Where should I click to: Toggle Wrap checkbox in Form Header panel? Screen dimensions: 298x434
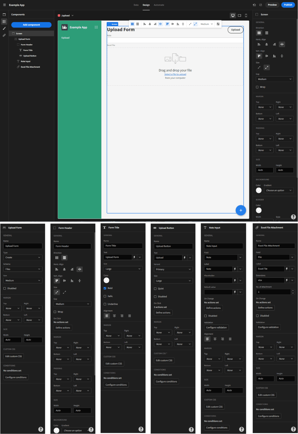click(x=55, y=312)
